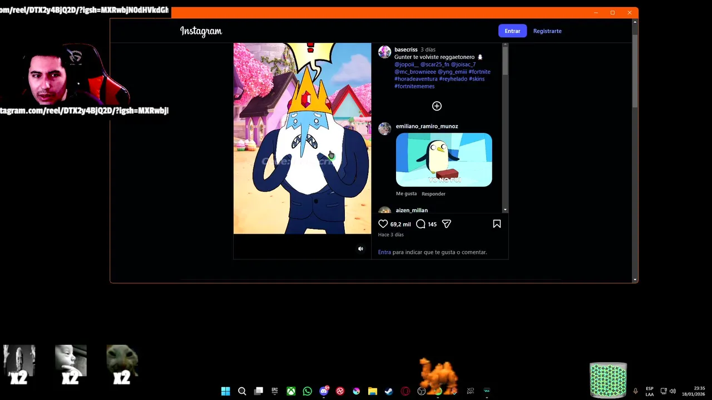Save the reel with the bookmark icon
The width and height of the screenshot is (712, 400).
(x=497, y=224)
